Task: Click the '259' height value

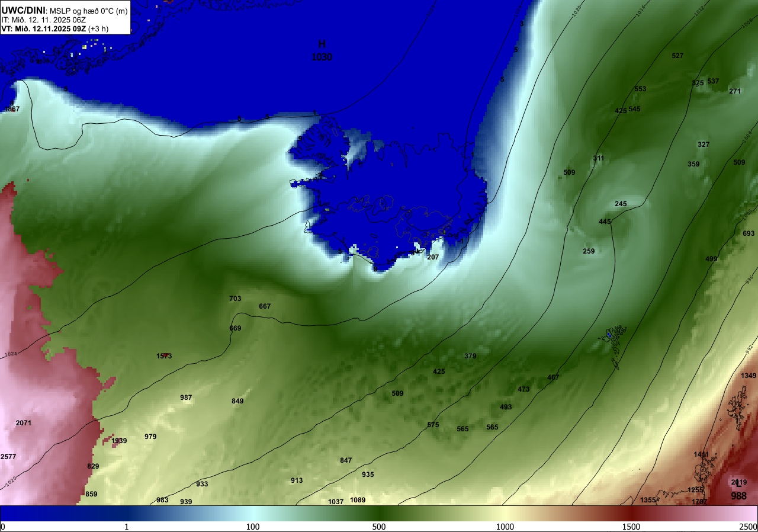Action: (x=589, y=251)
